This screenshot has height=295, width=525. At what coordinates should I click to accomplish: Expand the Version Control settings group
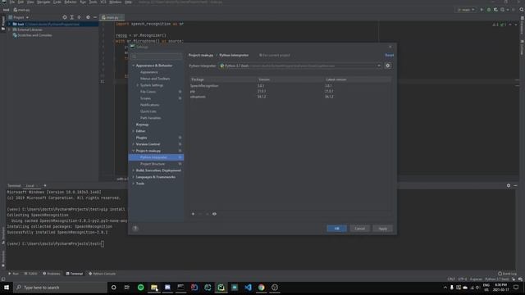coord(133,144)
